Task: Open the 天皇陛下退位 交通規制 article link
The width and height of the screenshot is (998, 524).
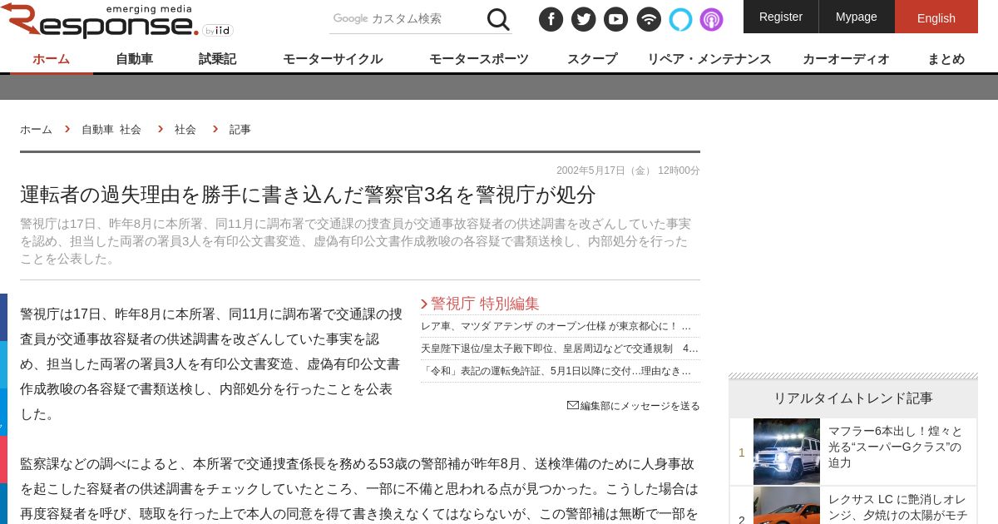Action: tap(559, 349)
